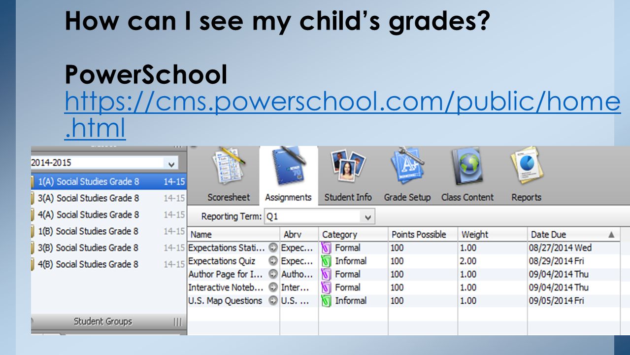This screenshot has height=355, width=630.
Task: Select class 3(B) Social Studies Grade 8
Action: tap(108, 248)
